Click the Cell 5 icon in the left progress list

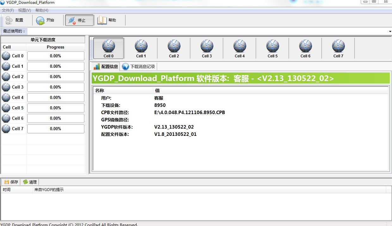(6, 108)
